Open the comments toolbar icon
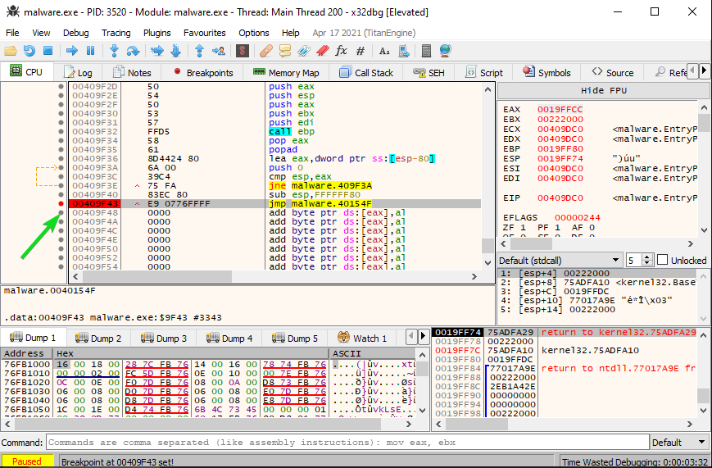Image resolution: width=712 pixels, height=468 pixels. pos(285,51)
